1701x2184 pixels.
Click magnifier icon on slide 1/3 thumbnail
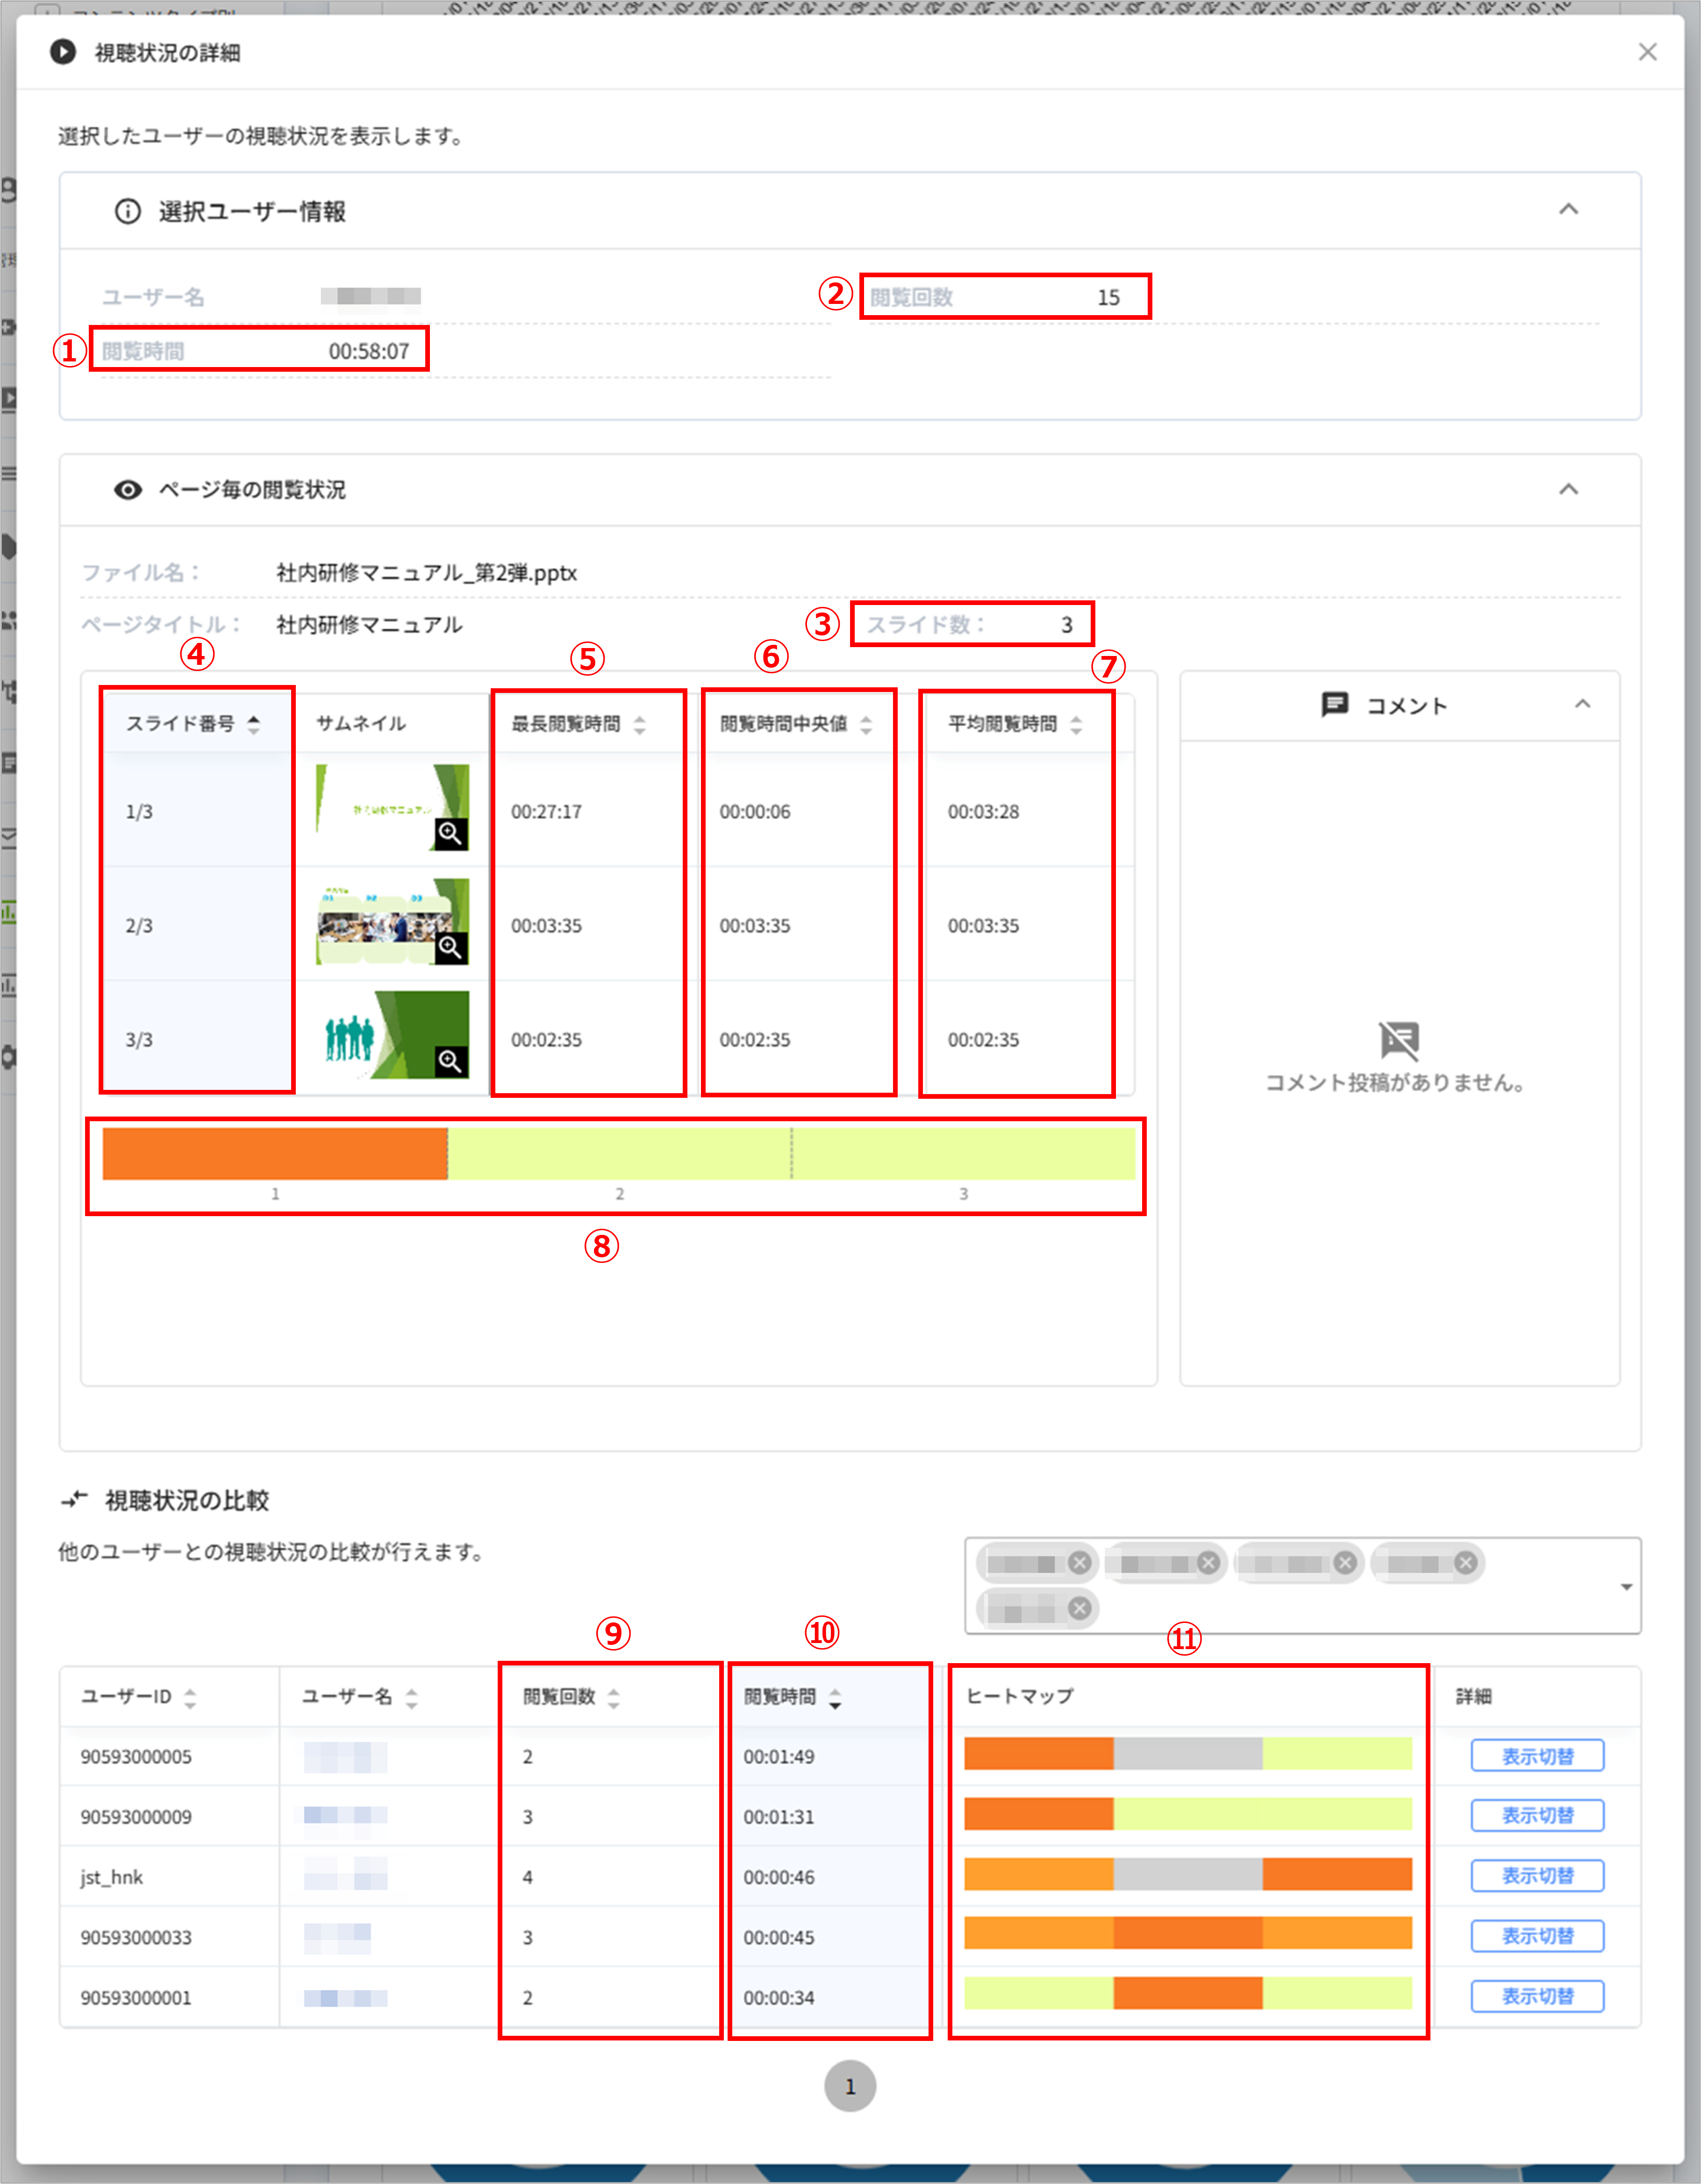[x=451, y=834]
